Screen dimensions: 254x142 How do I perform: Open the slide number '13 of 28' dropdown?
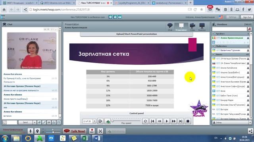94,121
